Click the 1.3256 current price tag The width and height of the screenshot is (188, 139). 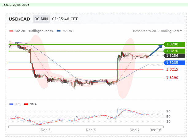(x=174, y=56)
